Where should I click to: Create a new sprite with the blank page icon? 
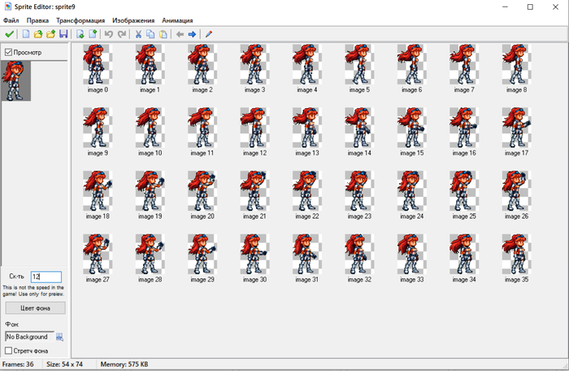pyautogui.click(x=26, y=34)
